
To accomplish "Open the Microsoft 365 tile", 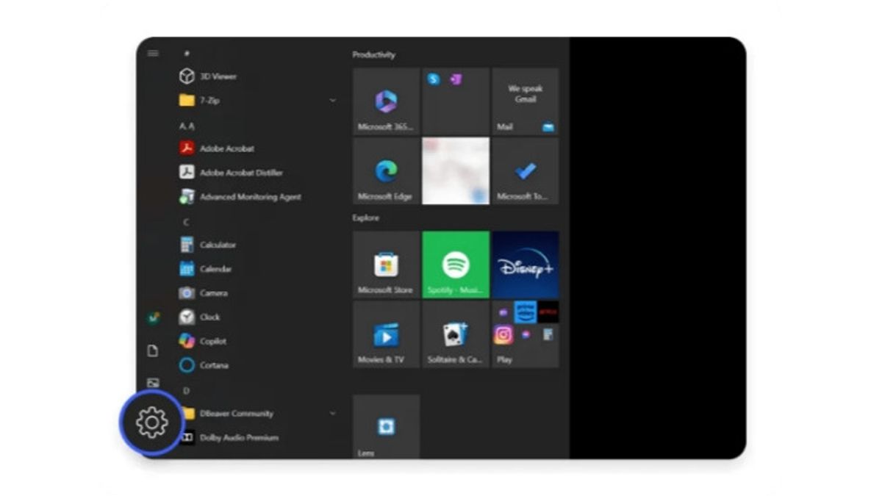I will coord(386,101).
